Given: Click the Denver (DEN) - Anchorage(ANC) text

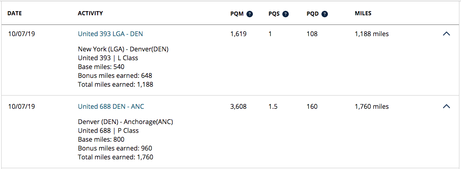Looking at the screenshot, I should point(125,122).
